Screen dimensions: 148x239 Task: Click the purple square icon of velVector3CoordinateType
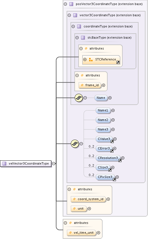(x=4, y=163)
